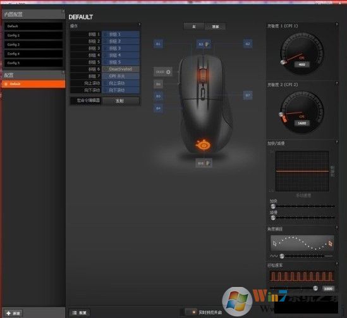Image resolution: width=347 pixels, height=318 pixels.
Task: Click the help icon for 加快/减慢 section
Action: point(337,142)
